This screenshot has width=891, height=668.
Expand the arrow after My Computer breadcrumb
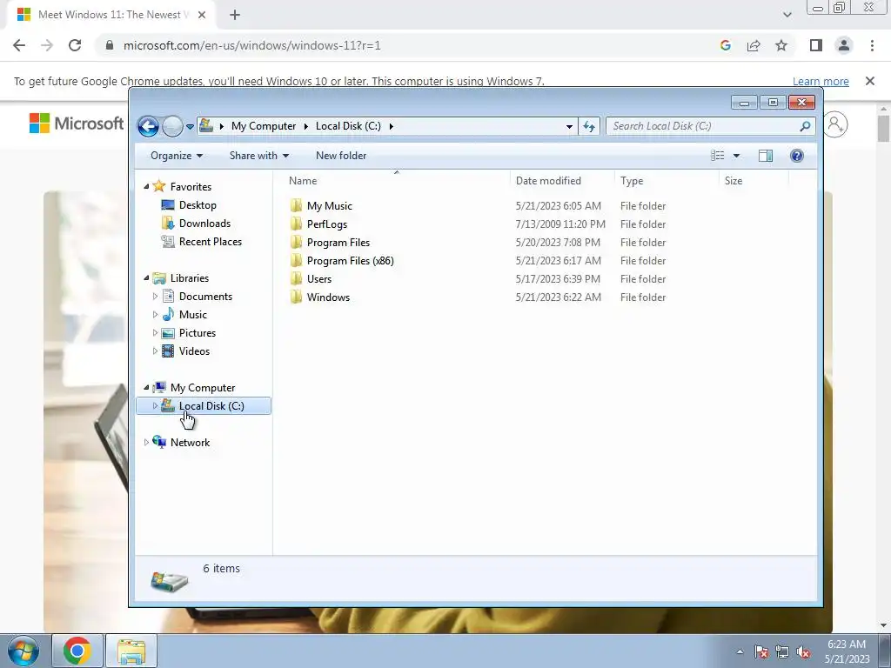pos(305,126)
